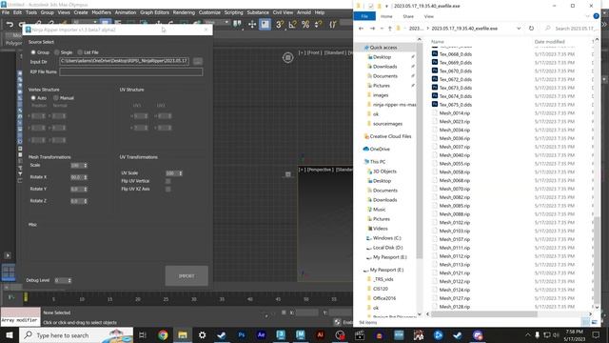
Task: Choose Manual vertex structure radio button
Action: 56,98
